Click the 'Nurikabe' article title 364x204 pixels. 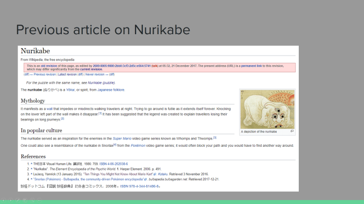point(35,51)
